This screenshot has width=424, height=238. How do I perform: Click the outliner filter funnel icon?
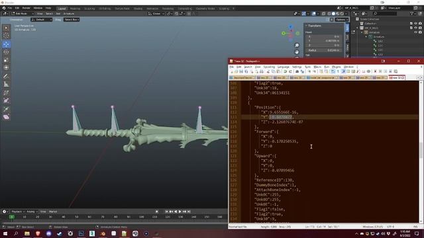(x=412, y=13)
